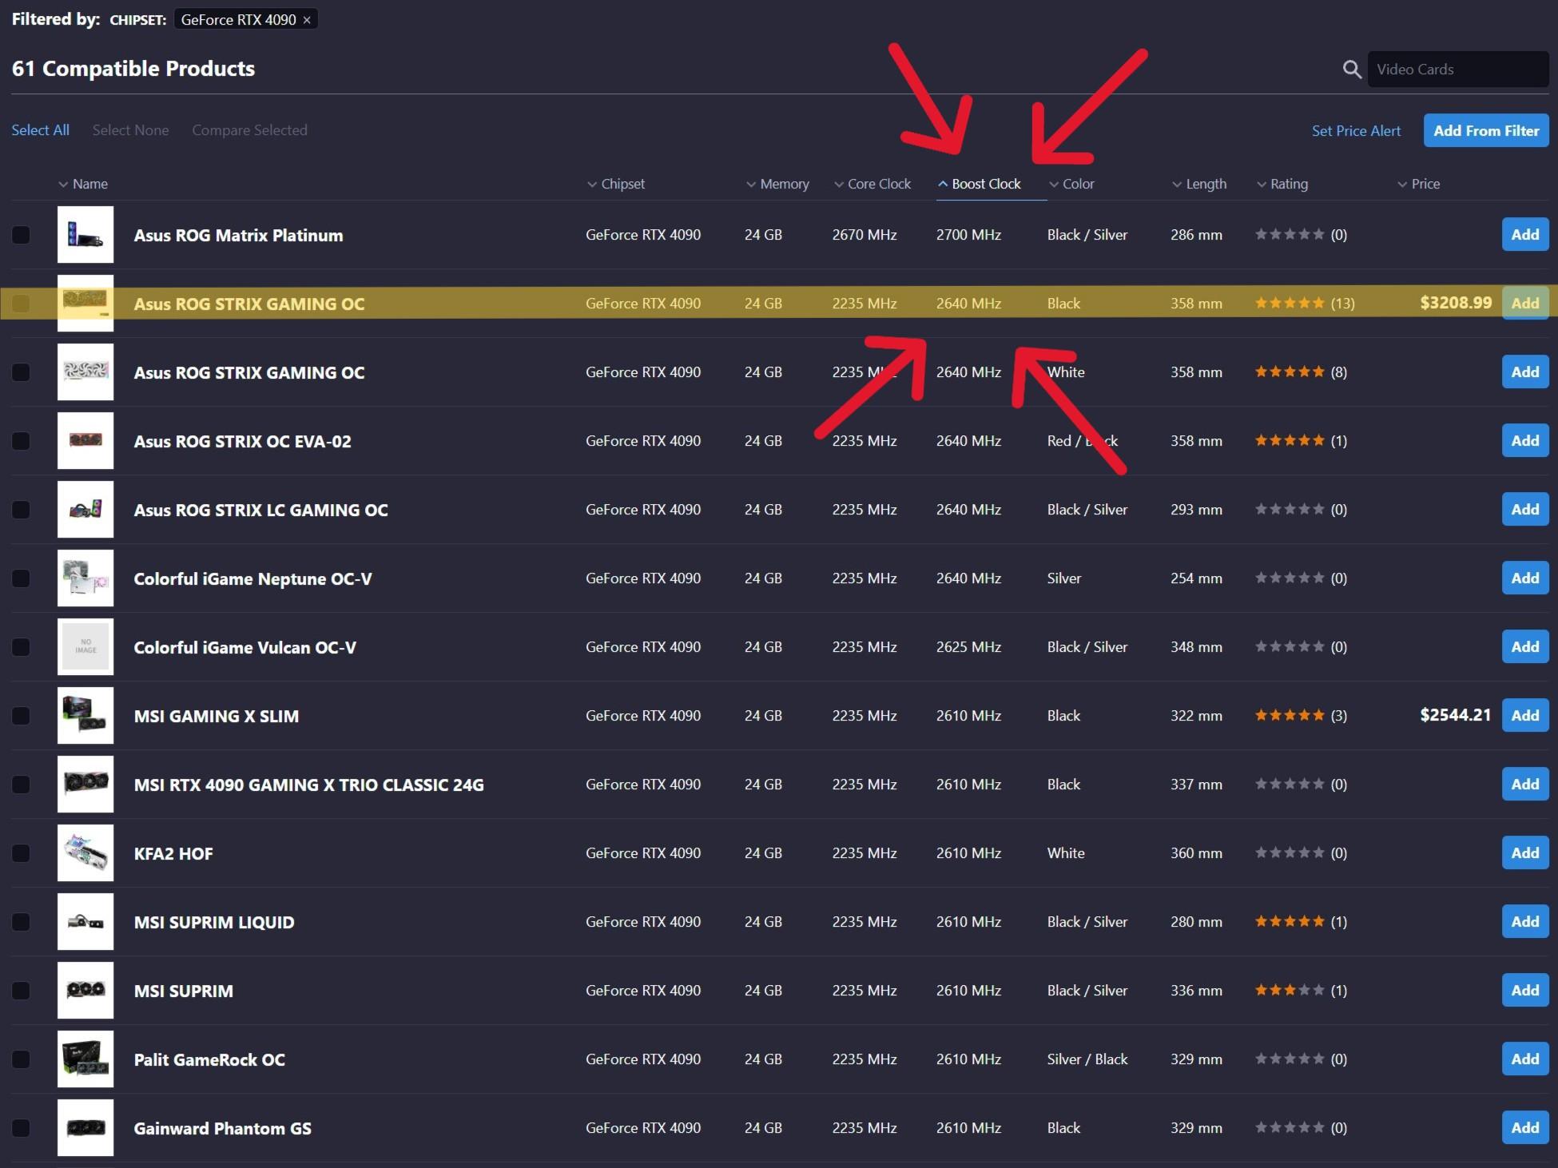The image size is (1558, 1168).
Task: Click the Gainward Phantom GS thumbnail
Action: click(x=85, y=1128)
